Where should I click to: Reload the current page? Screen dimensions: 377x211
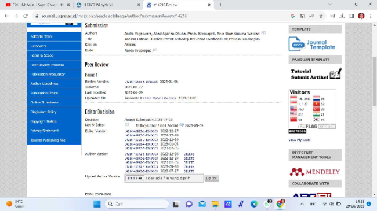click(x=26, y=16)
